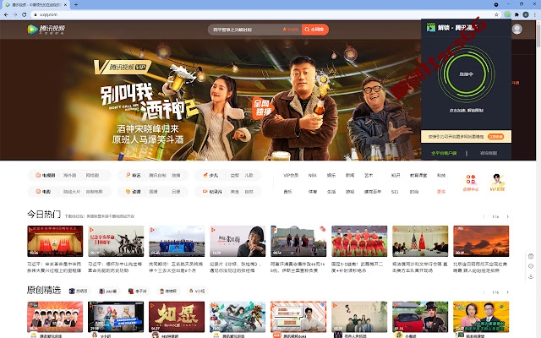Select the 体育 channel link
The height and width of the screenshot is (338, 541).
pos(313,192)
